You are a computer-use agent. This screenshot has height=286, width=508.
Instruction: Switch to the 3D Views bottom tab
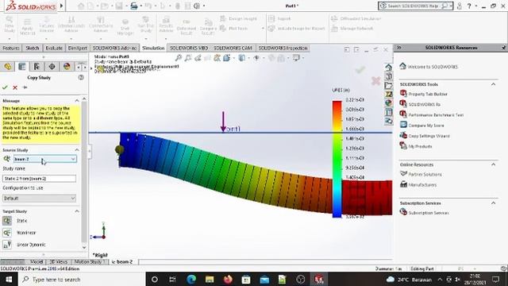pyautogui.click(x=58, y=261)
